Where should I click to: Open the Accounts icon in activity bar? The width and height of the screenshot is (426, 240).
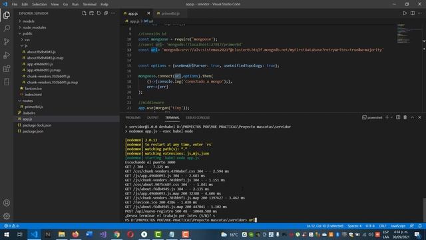(7, 203)
